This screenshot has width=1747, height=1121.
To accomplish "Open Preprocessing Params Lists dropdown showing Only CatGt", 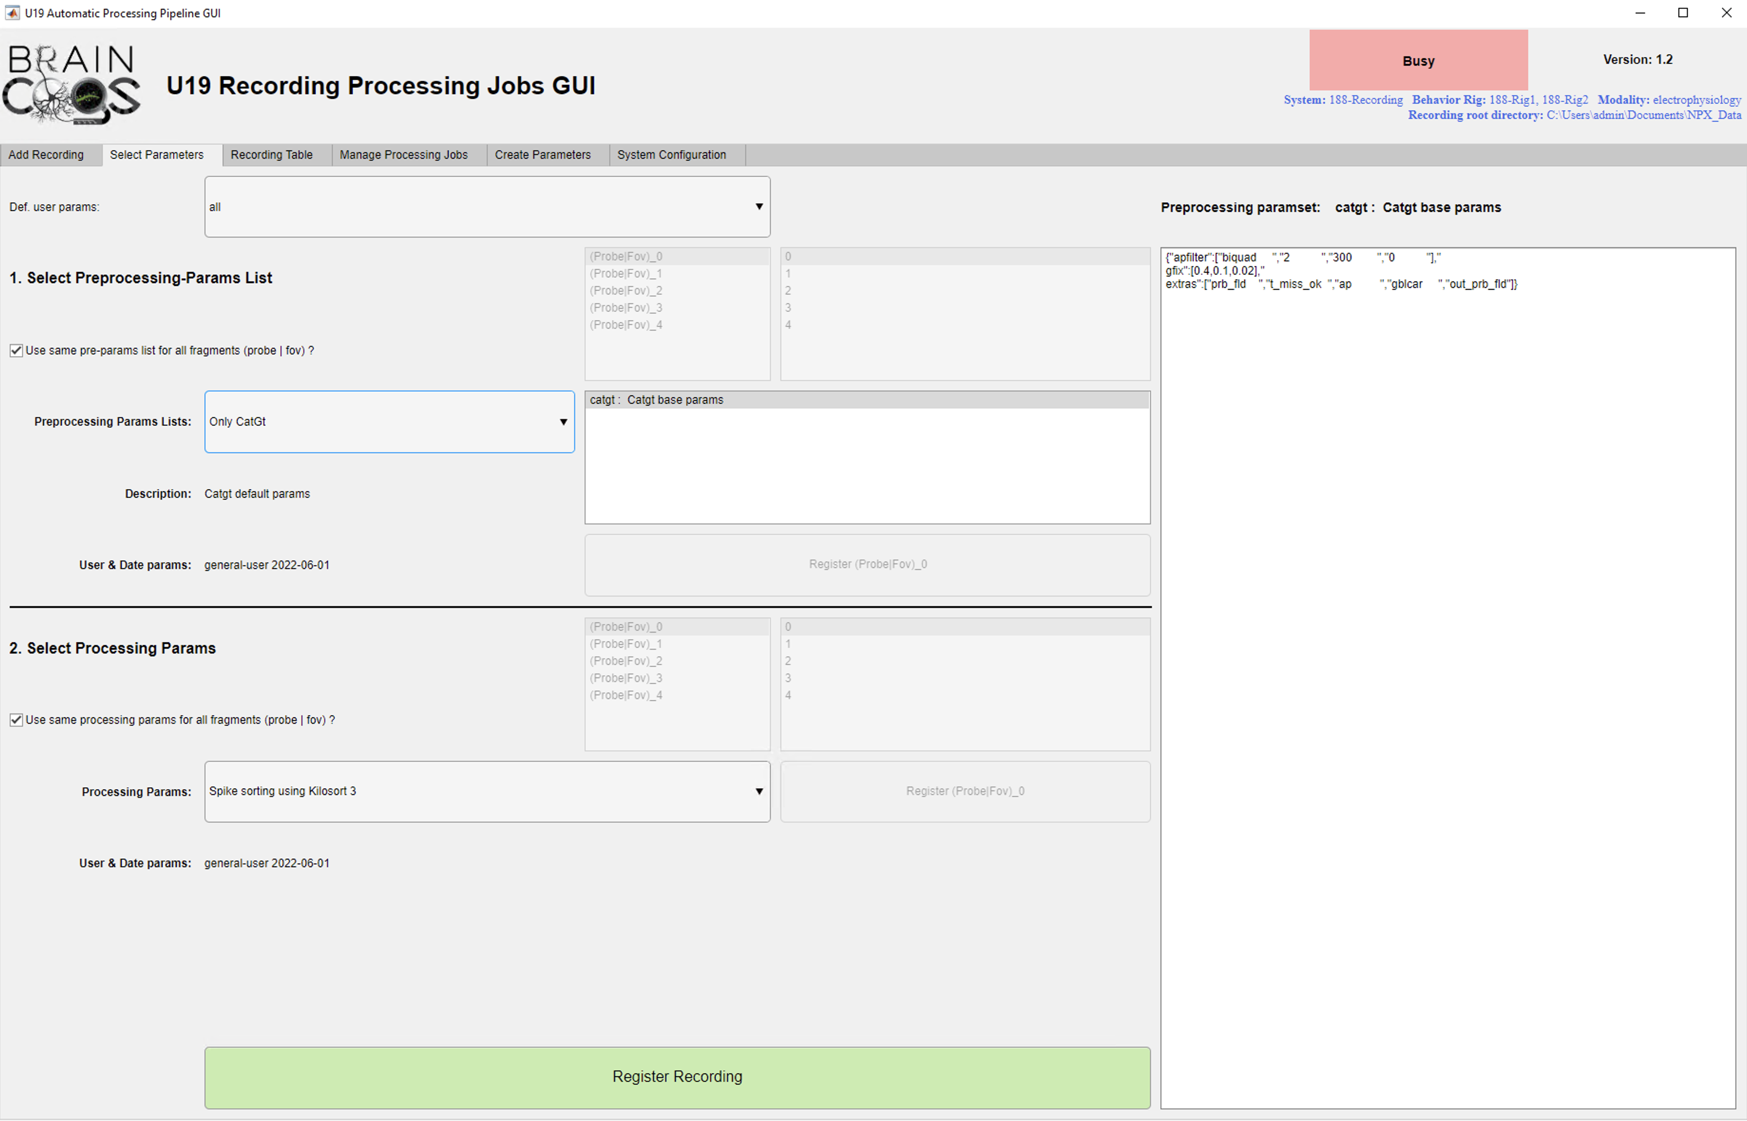I will point(390,422).
